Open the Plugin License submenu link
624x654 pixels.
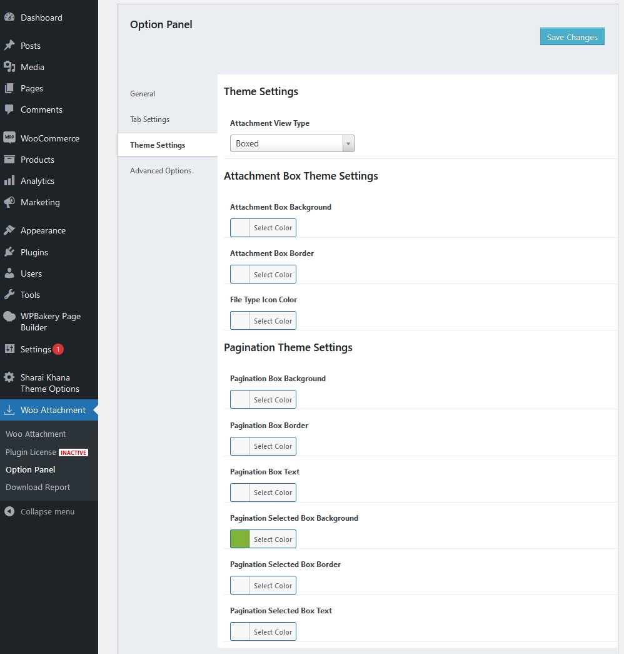(31, 452)
